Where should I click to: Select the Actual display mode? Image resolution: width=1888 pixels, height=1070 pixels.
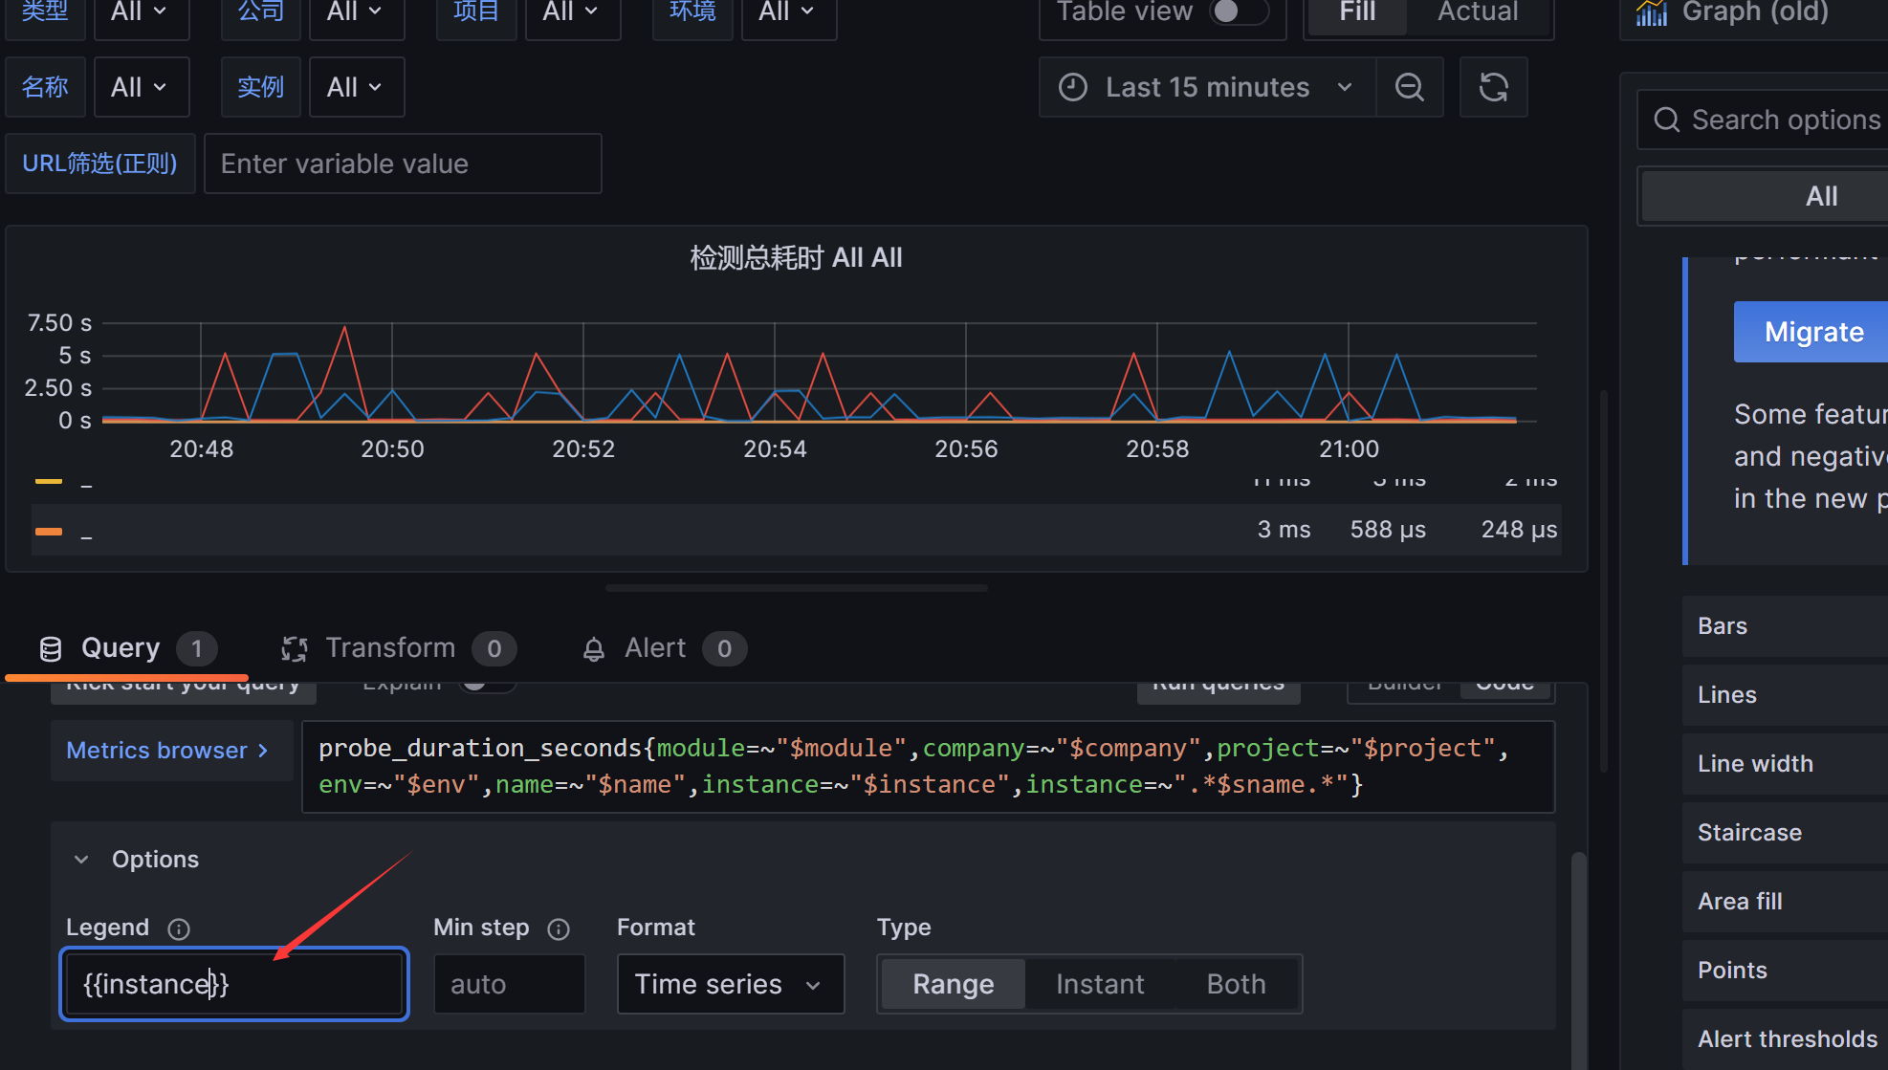pyautogui.click(x=1478, y=12)
